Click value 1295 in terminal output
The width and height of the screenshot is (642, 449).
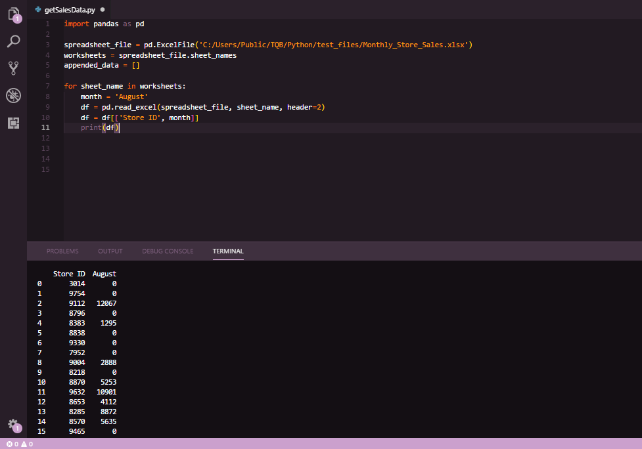(108, 323)
